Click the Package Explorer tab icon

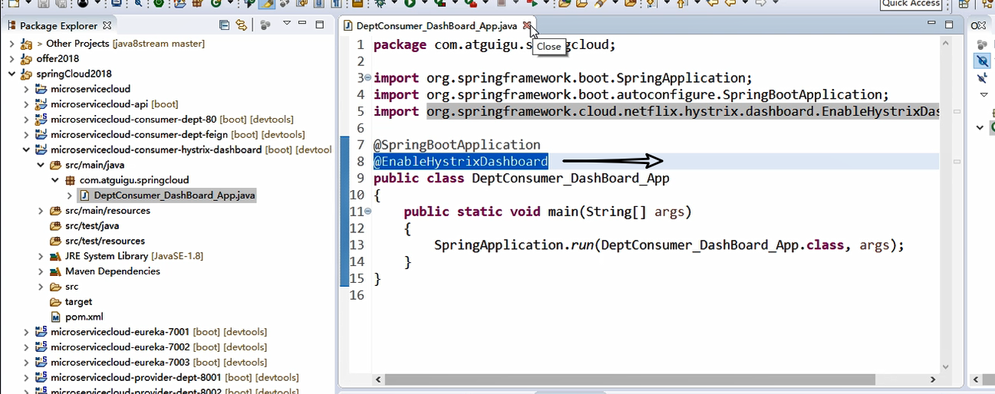point(11,25)
